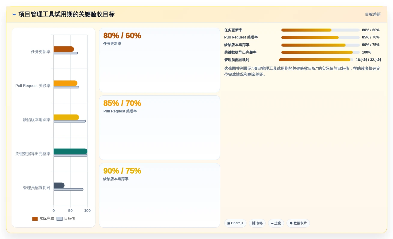Click the 表格 tag chip
This screenshot has width=393, height=239.
point(257,223)
